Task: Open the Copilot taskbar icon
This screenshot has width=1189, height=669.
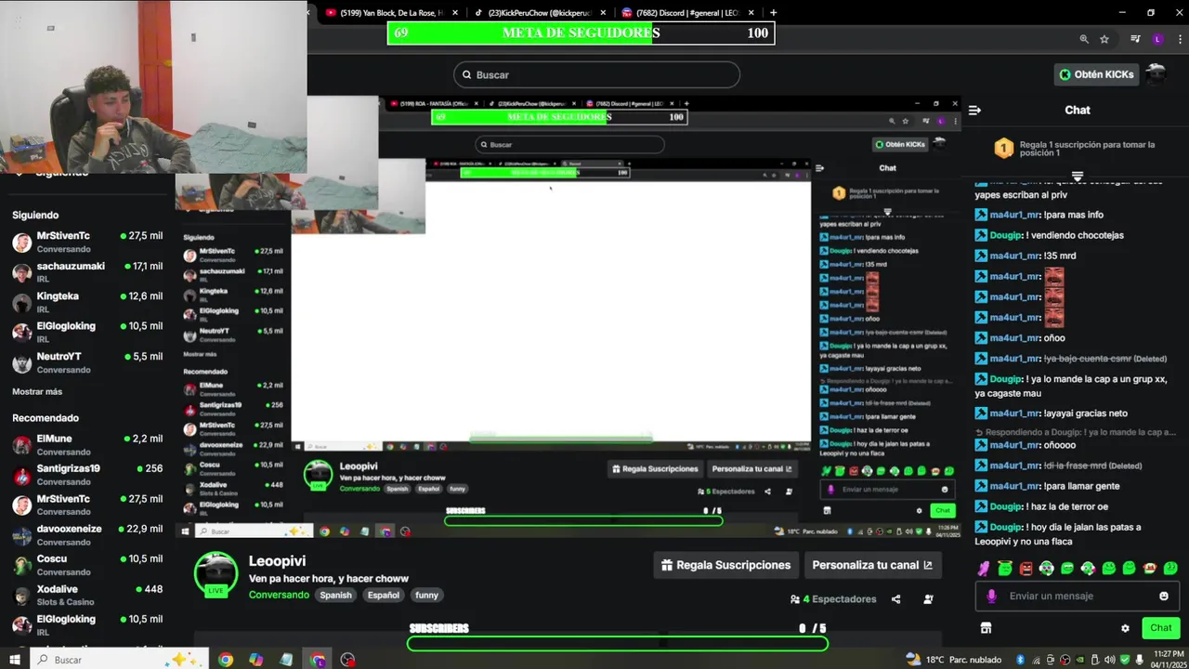Action: pyautogui.click(x=256, y=660)
